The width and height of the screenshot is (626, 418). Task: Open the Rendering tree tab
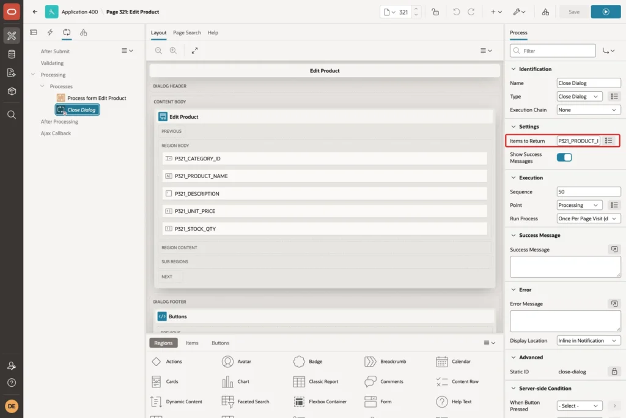[34, 32]
